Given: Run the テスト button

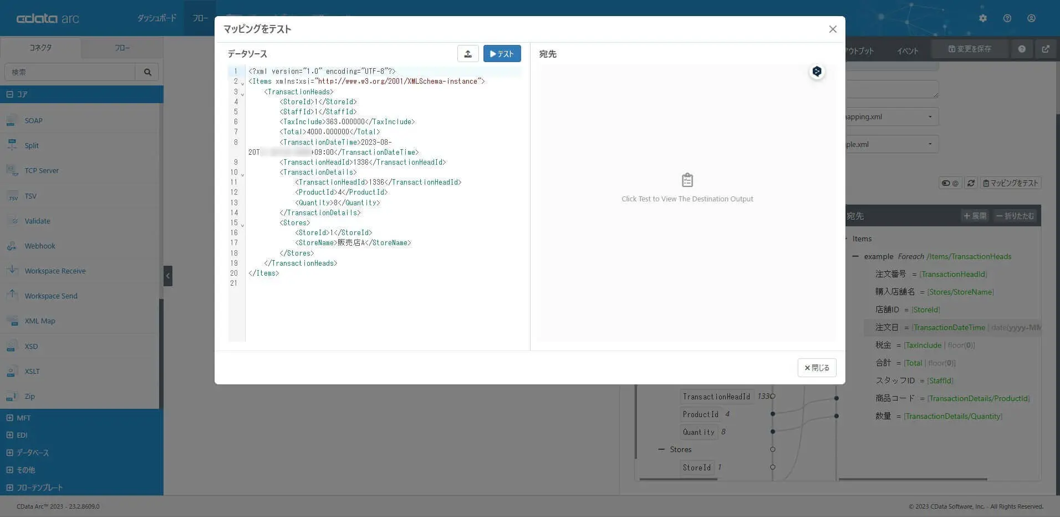Looking at the screenshot, I should pyautogui.click(x=502, y=54).
